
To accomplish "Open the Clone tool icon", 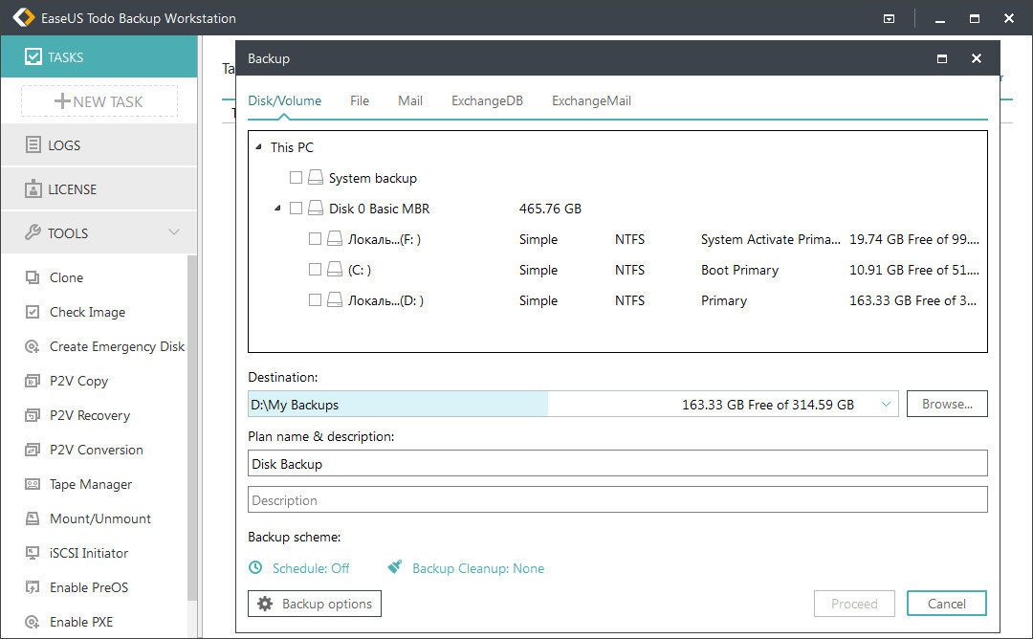I will click(x=33, y=277).
